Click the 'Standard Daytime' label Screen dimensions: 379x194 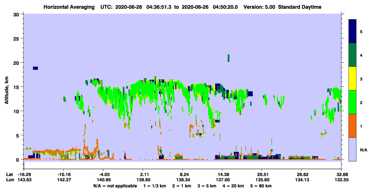point(300,7)
